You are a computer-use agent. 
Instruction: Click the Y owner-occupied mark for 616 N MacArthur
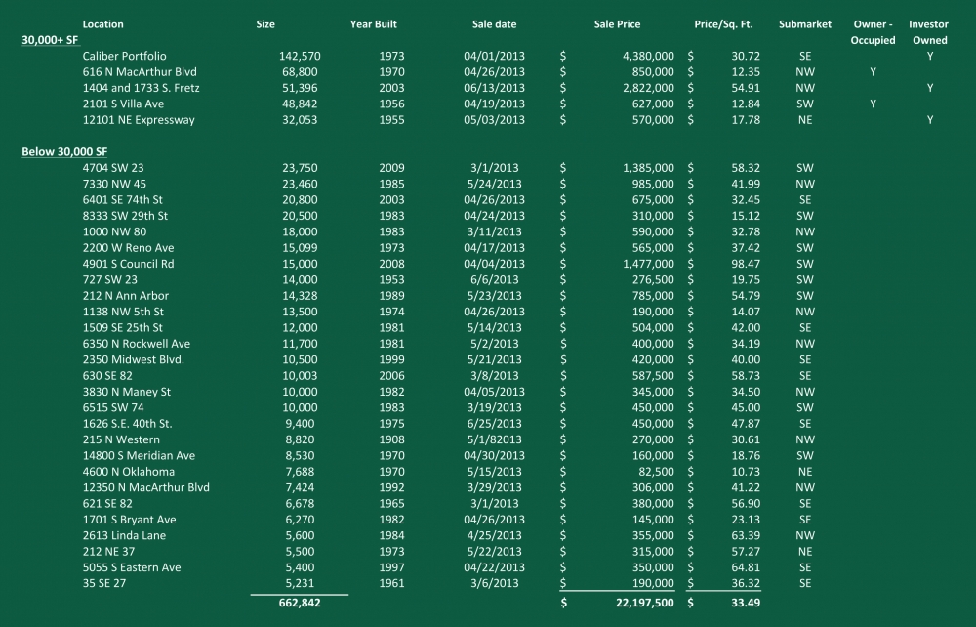[x=873, y=72]
